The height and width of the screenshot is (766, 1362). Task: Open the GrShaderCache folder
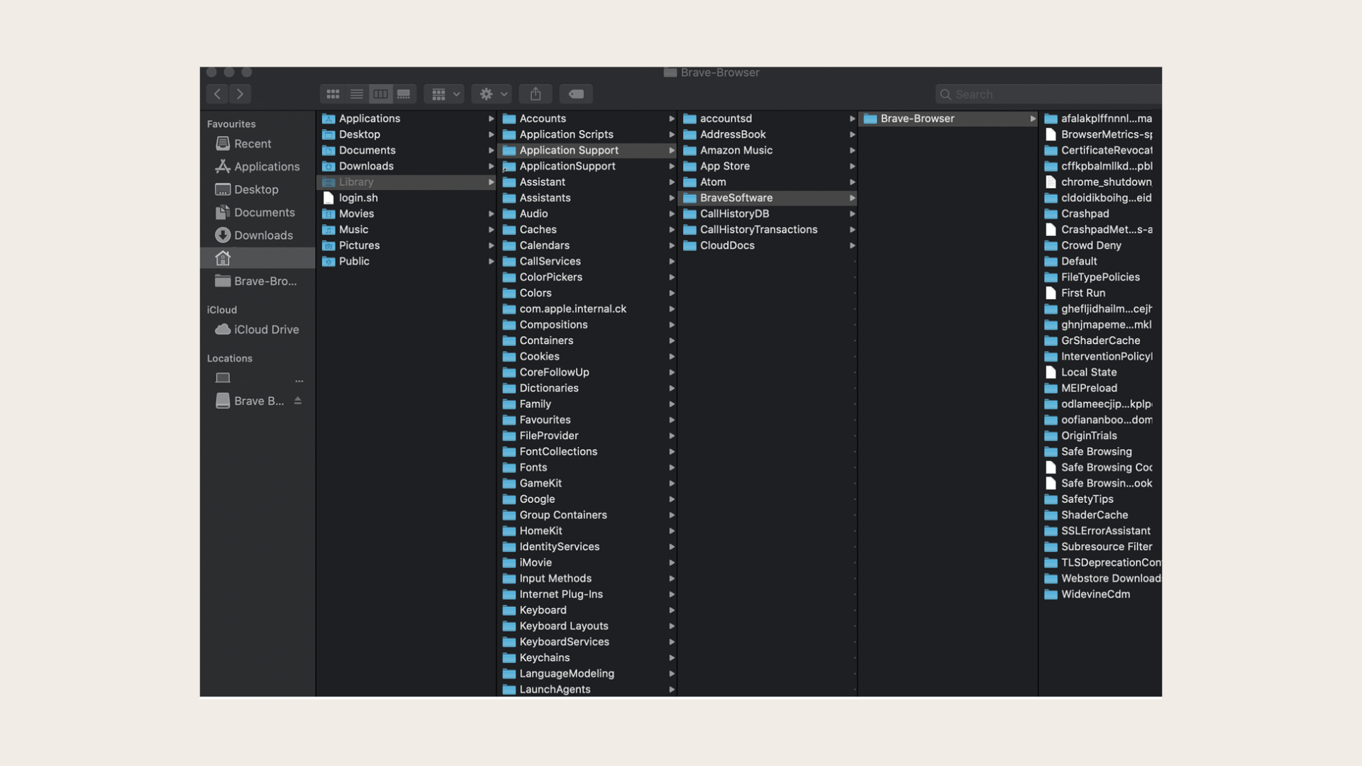point(1101,340)
